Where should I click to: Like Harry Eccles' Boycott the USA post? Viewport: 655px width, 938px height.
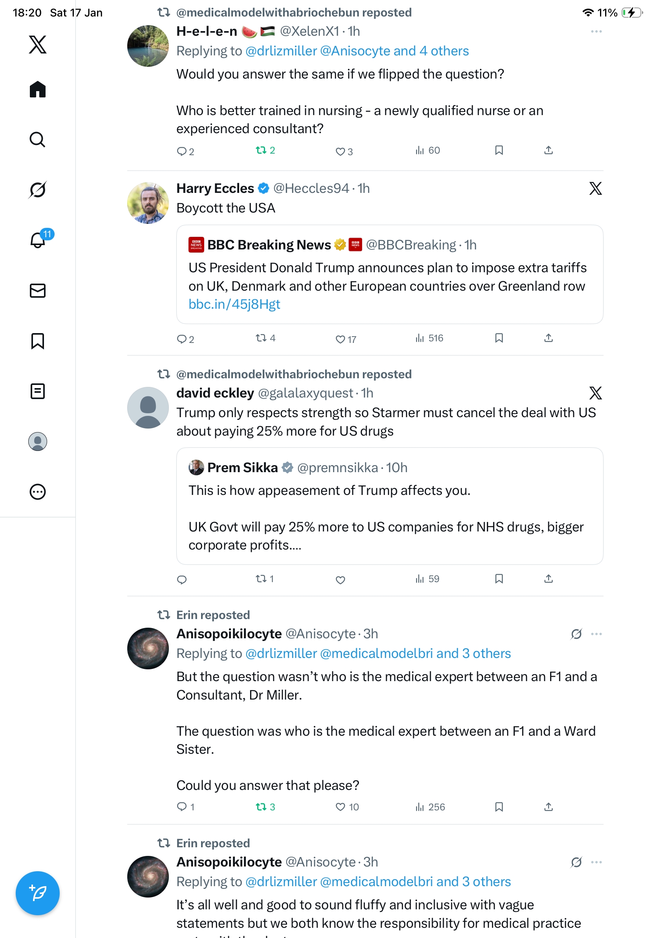tap(340, 339)
